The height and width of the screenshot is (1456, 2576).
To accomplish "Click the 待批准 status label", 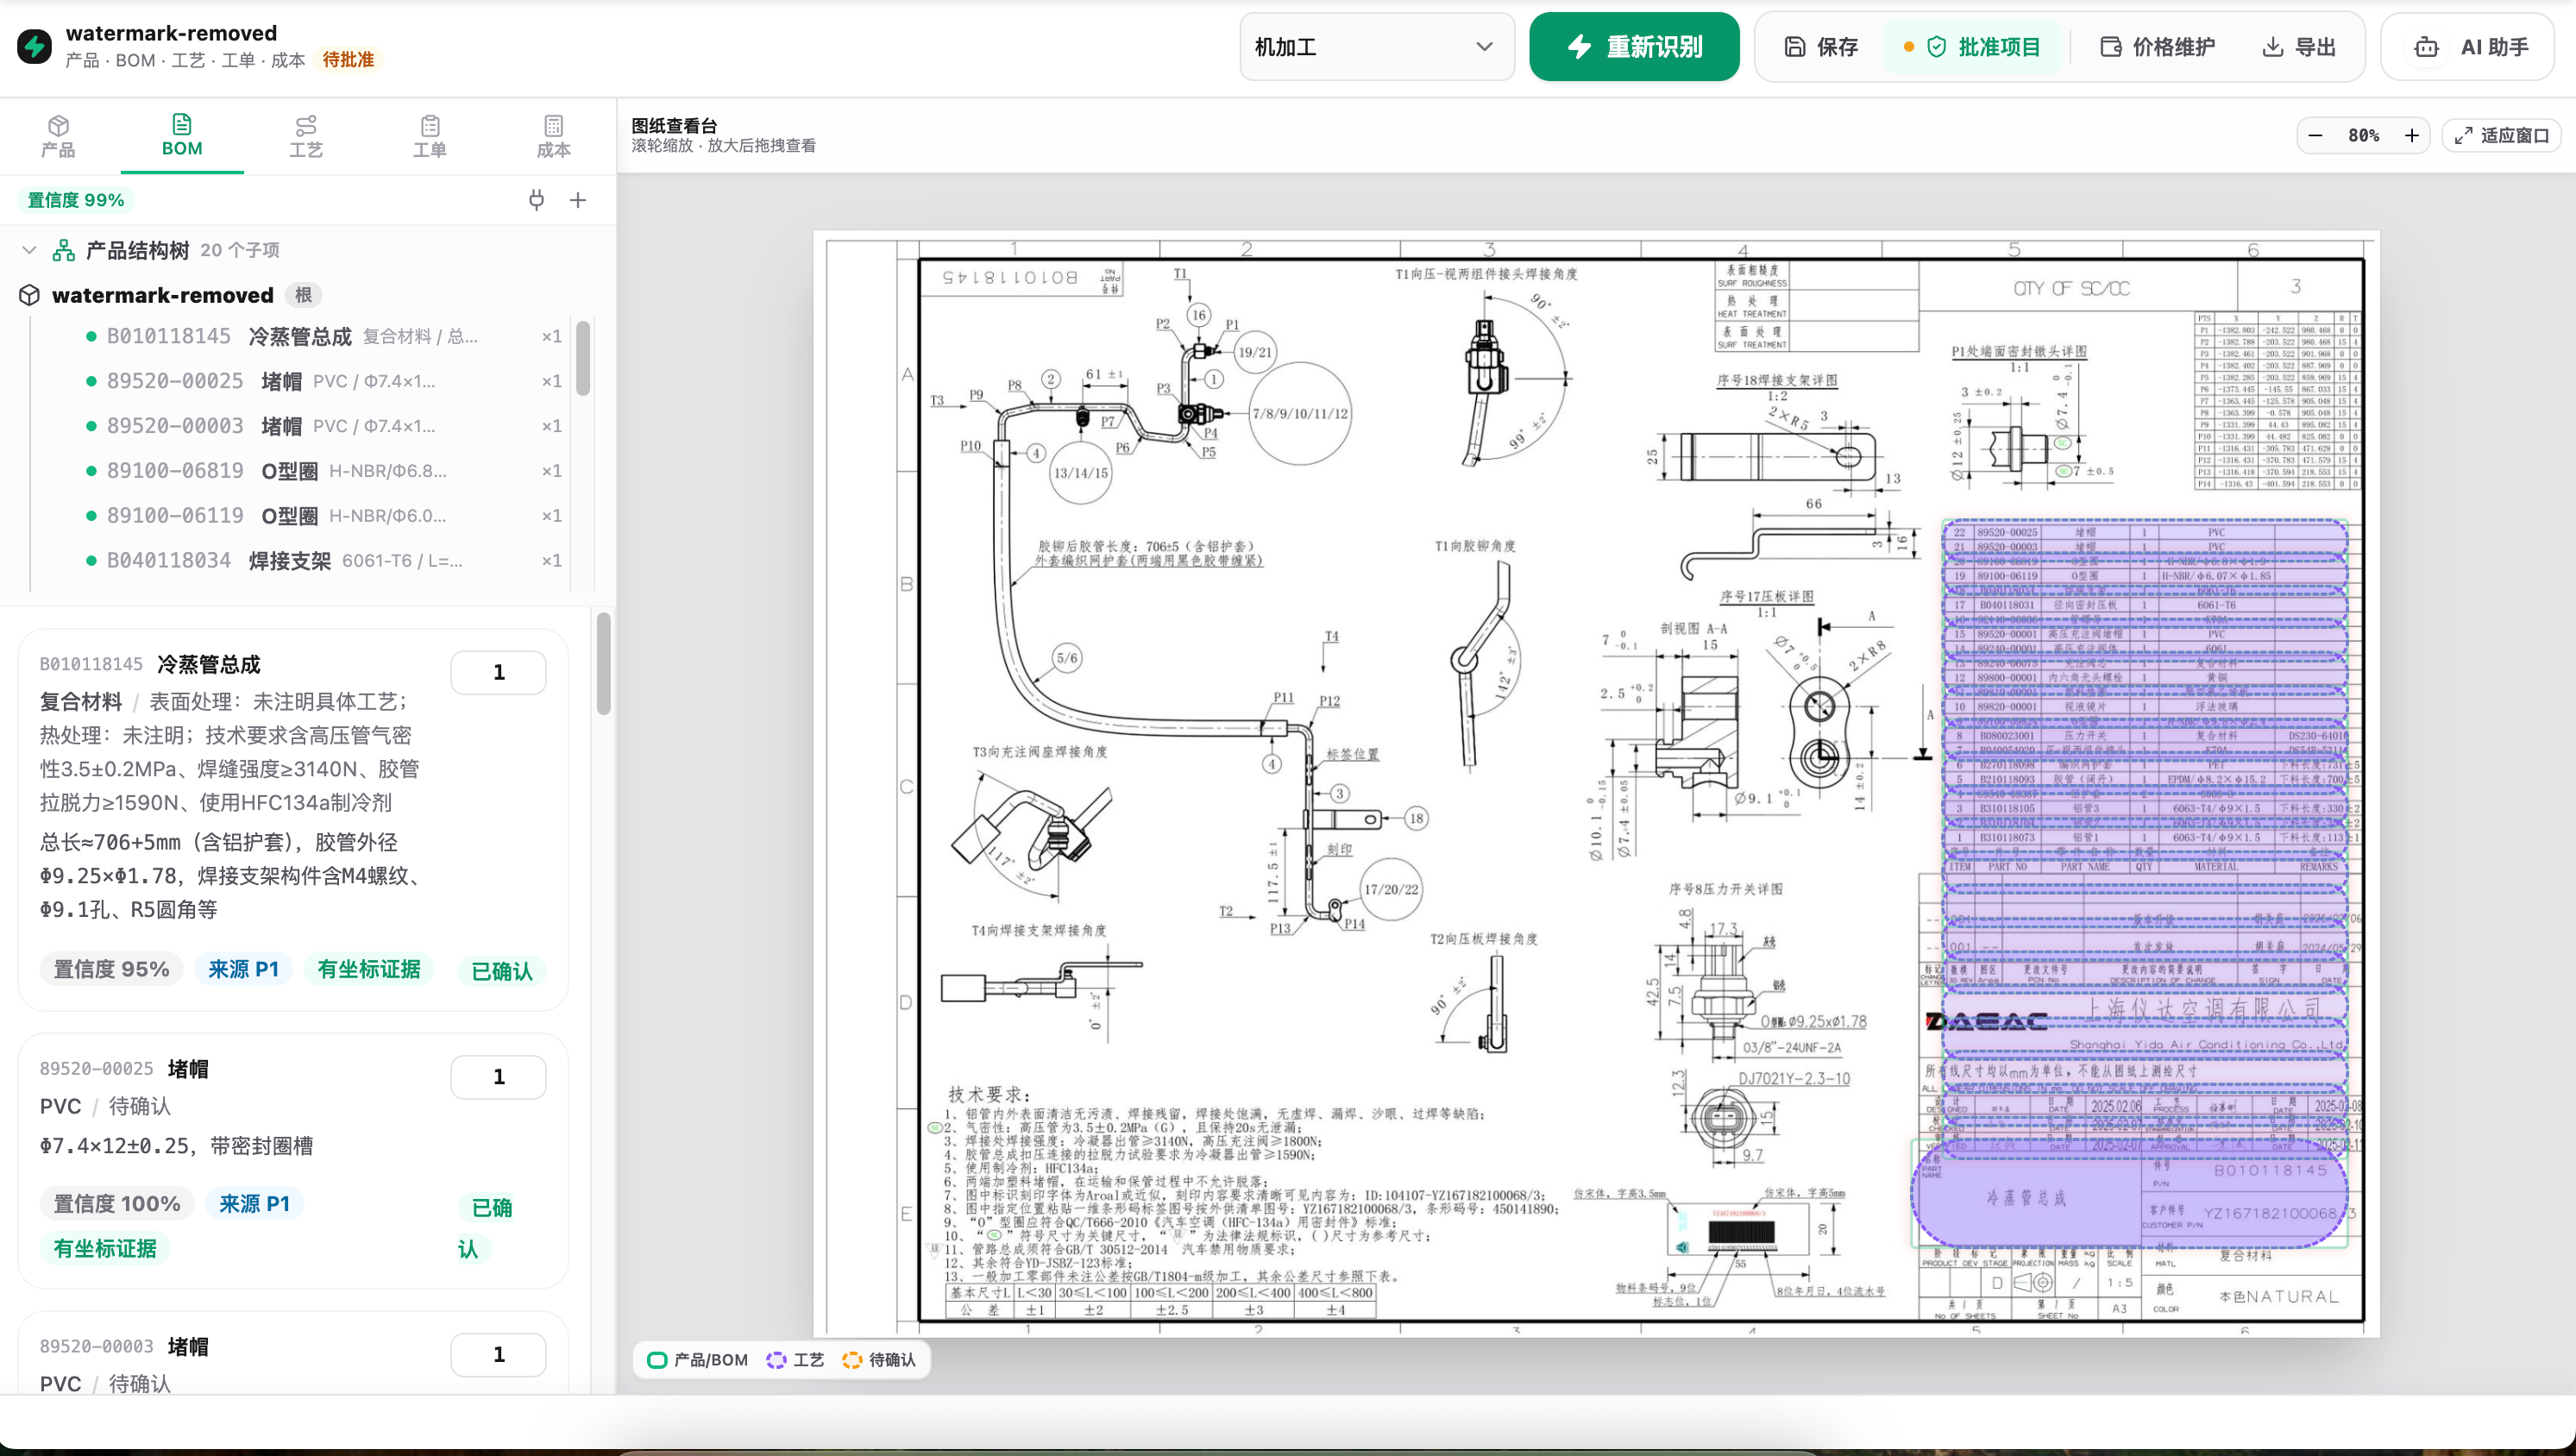I will coord(349,60).
